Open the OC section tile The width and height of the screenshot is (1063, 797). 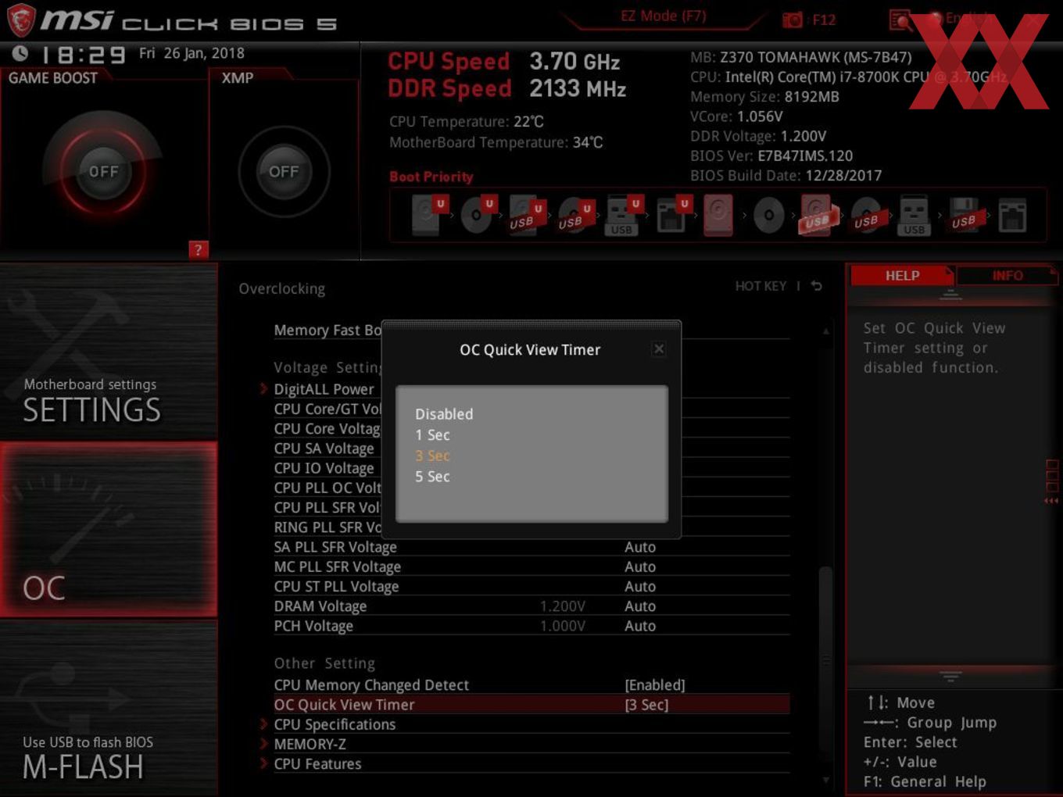coord(109,530)
